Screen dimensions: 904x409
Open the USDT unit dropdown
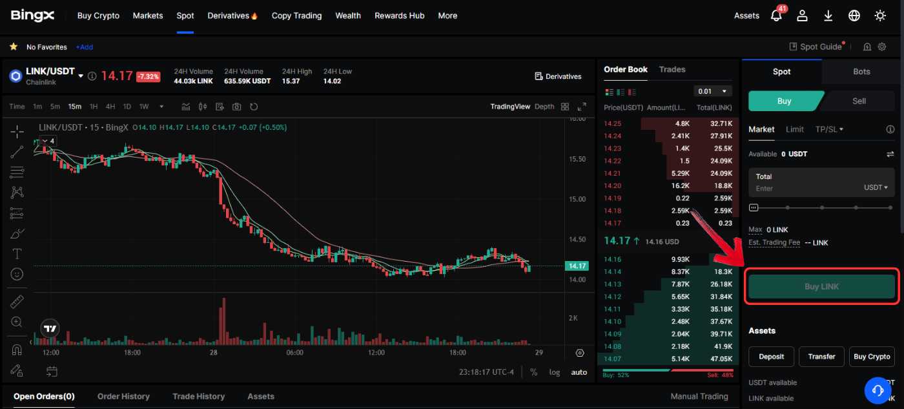pos(876,187)
